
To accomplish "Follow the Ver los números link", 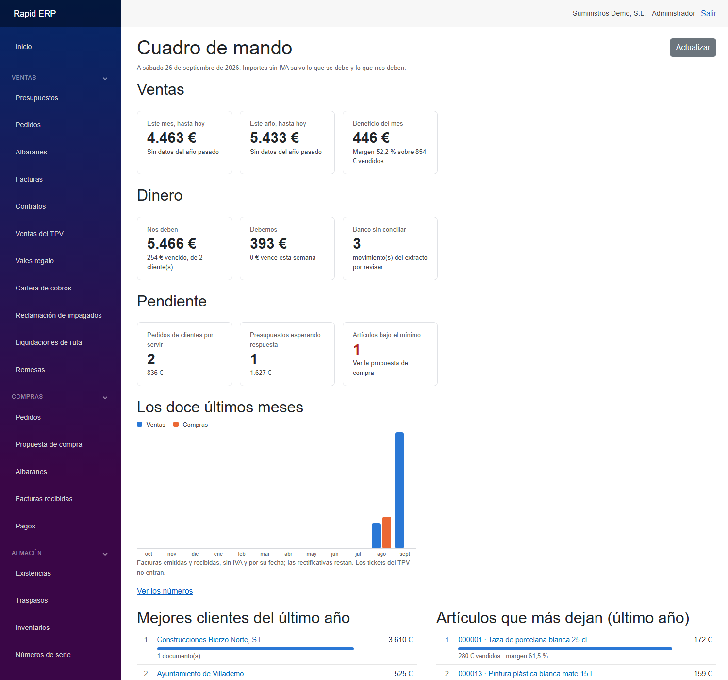I will (165, 591).
